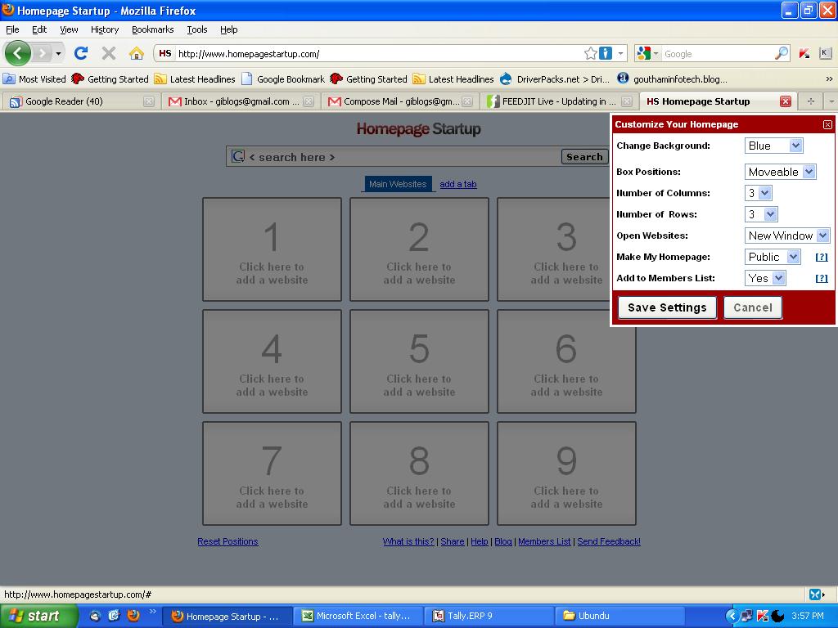Open the Google search engine selector
Viewport: 838px width, 628px height.
[x=647, y=53]
